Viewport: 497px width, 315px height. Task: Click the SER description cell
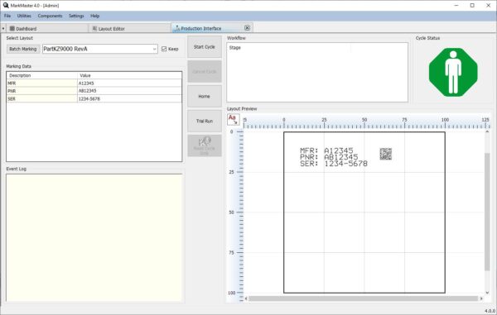point(42,98)
